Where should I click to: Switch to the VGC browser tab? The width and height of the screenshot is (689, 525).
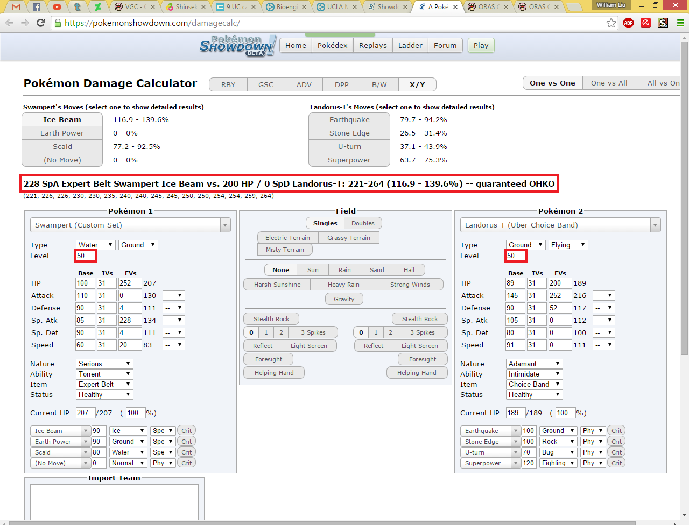tap(134, 7)
